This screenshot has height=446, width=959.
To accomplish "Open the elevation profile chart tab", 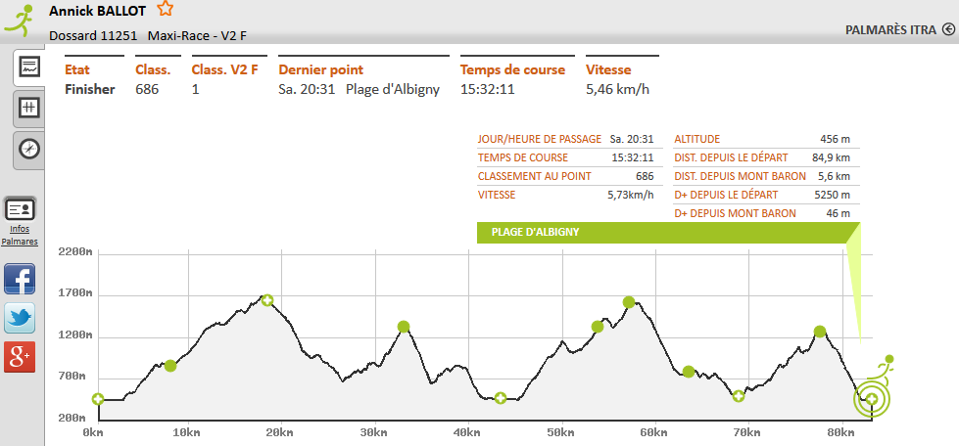I will pos(29,67).
